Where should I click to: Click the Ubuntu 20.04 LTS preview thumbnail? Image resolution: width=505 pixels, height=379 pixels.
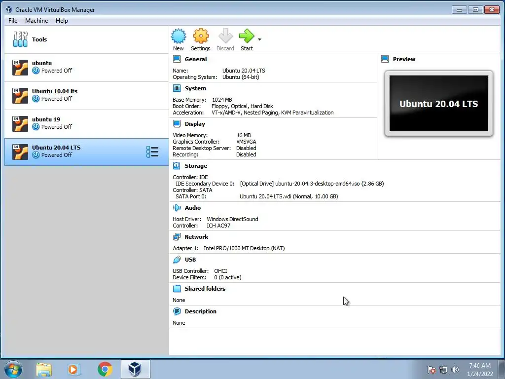438,104
